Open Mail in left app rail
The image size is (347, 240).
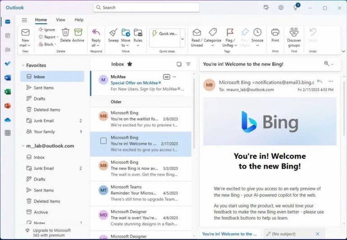8,22
